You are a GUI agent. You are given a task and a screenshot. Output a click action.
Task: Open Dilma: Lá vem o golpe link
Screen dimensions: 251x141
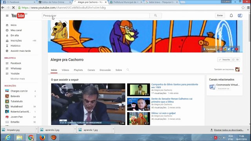(164, 113)
